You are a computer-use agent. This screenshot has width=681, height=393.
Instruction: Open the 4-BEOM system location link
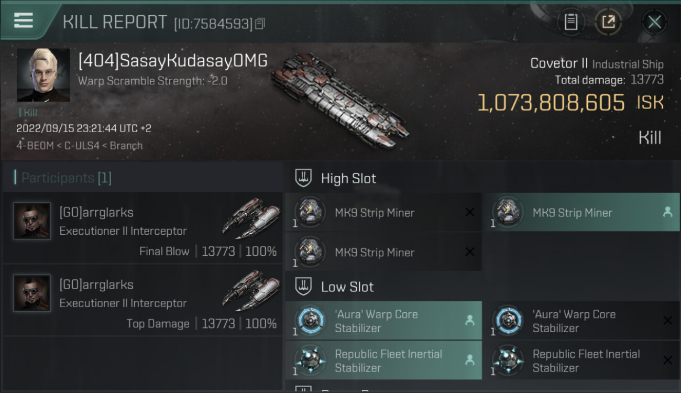click(x=35, y=146)
